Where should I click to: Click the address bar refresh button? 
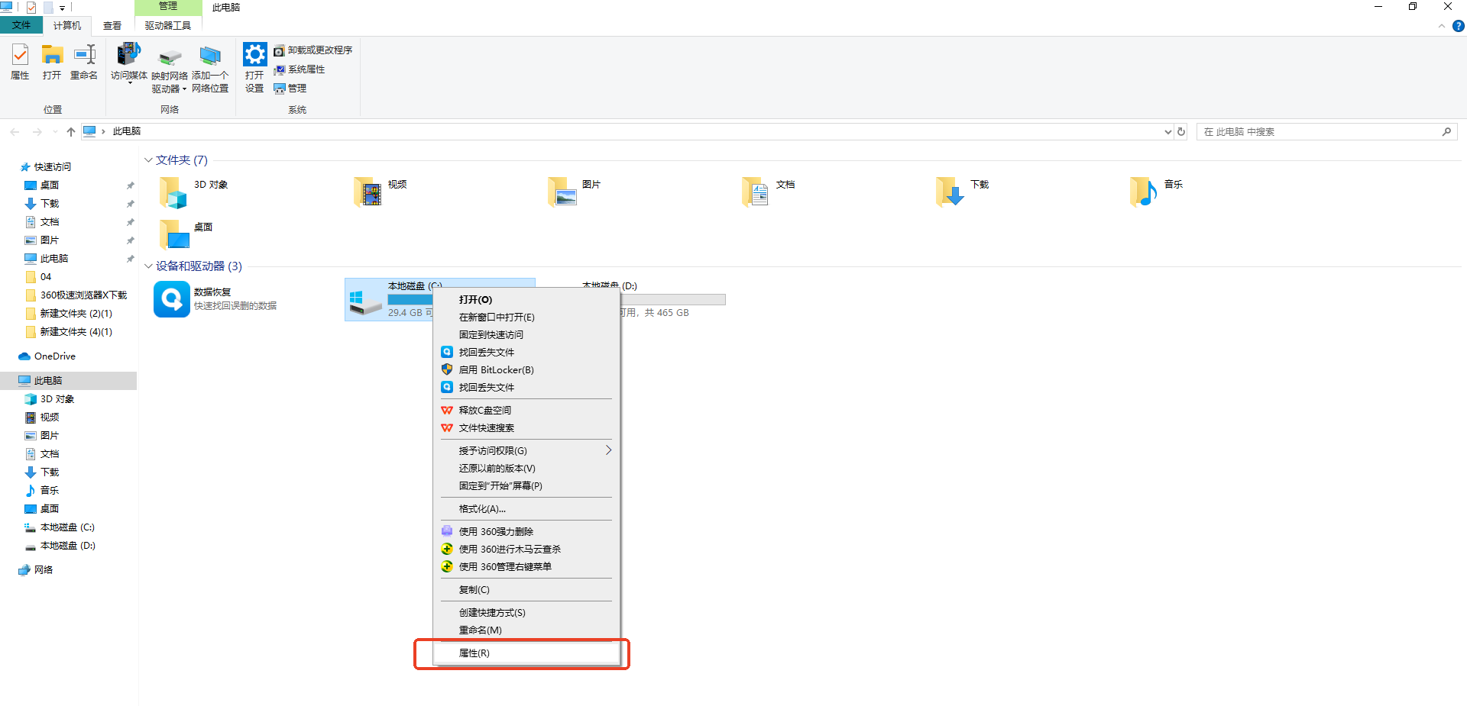click(x=1181, y=131)
